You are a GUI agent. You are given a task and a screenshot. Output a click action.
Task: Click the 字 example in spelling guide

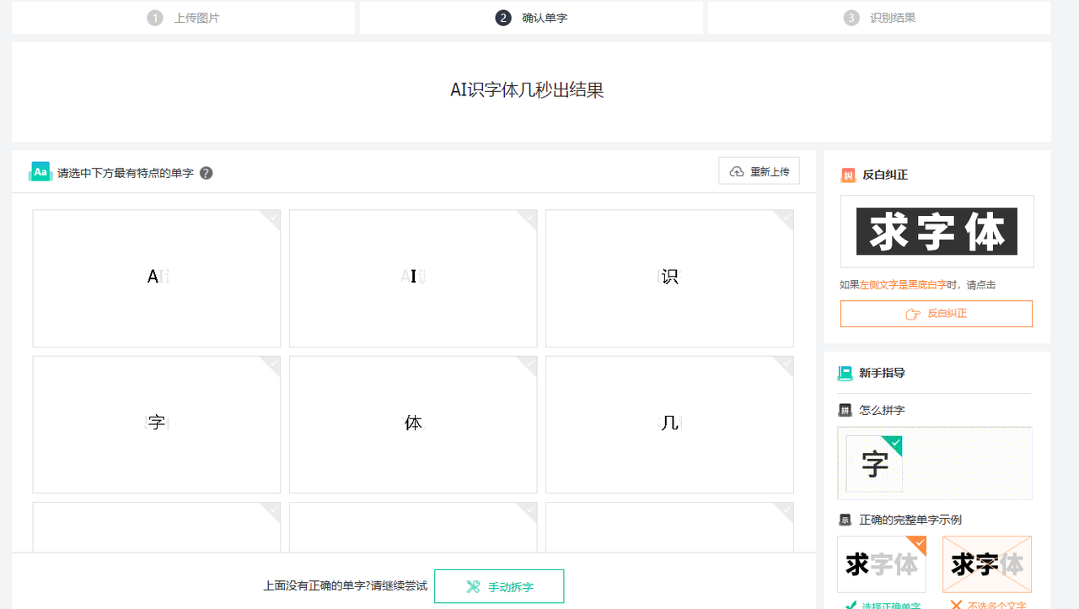875,463
